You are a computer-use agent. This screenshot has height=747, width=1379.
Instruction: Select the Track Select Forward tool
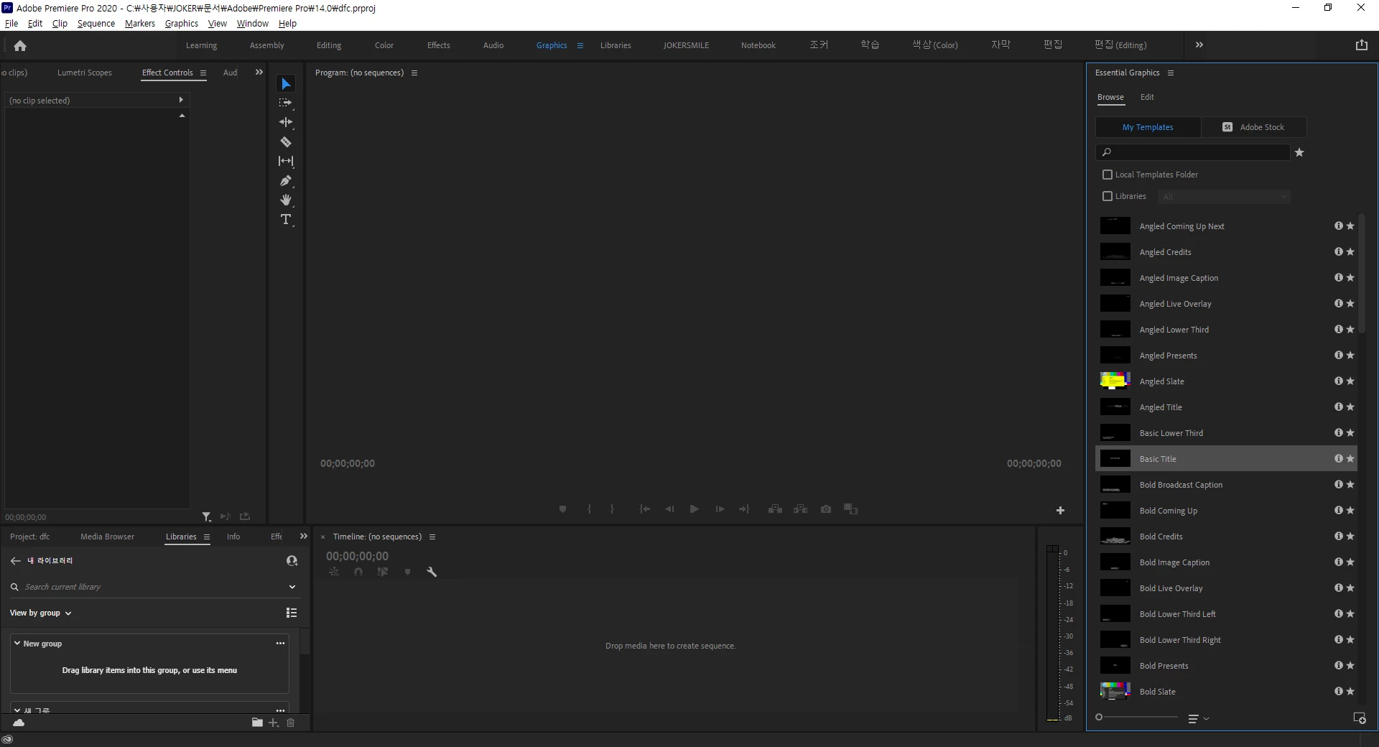pyautogui.click(x=286, y=103)
